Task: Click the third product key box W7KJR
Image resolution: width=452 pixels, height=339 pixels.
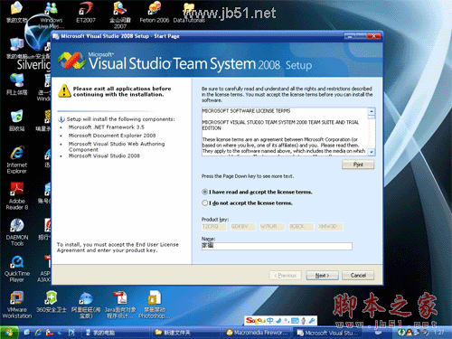Action: 272,227
